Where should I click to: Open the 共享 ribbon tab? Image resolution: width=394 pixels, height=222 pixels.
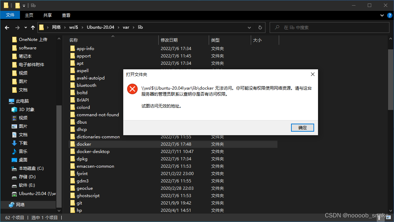[x=48, y=15]
